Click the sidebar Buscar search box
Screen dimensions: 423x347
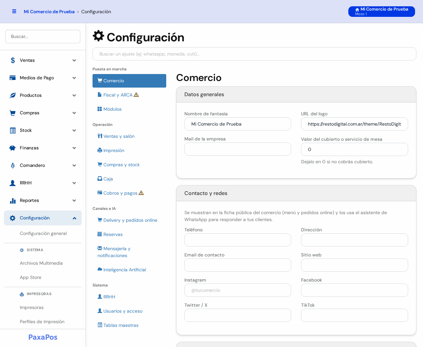coord(43,37)
